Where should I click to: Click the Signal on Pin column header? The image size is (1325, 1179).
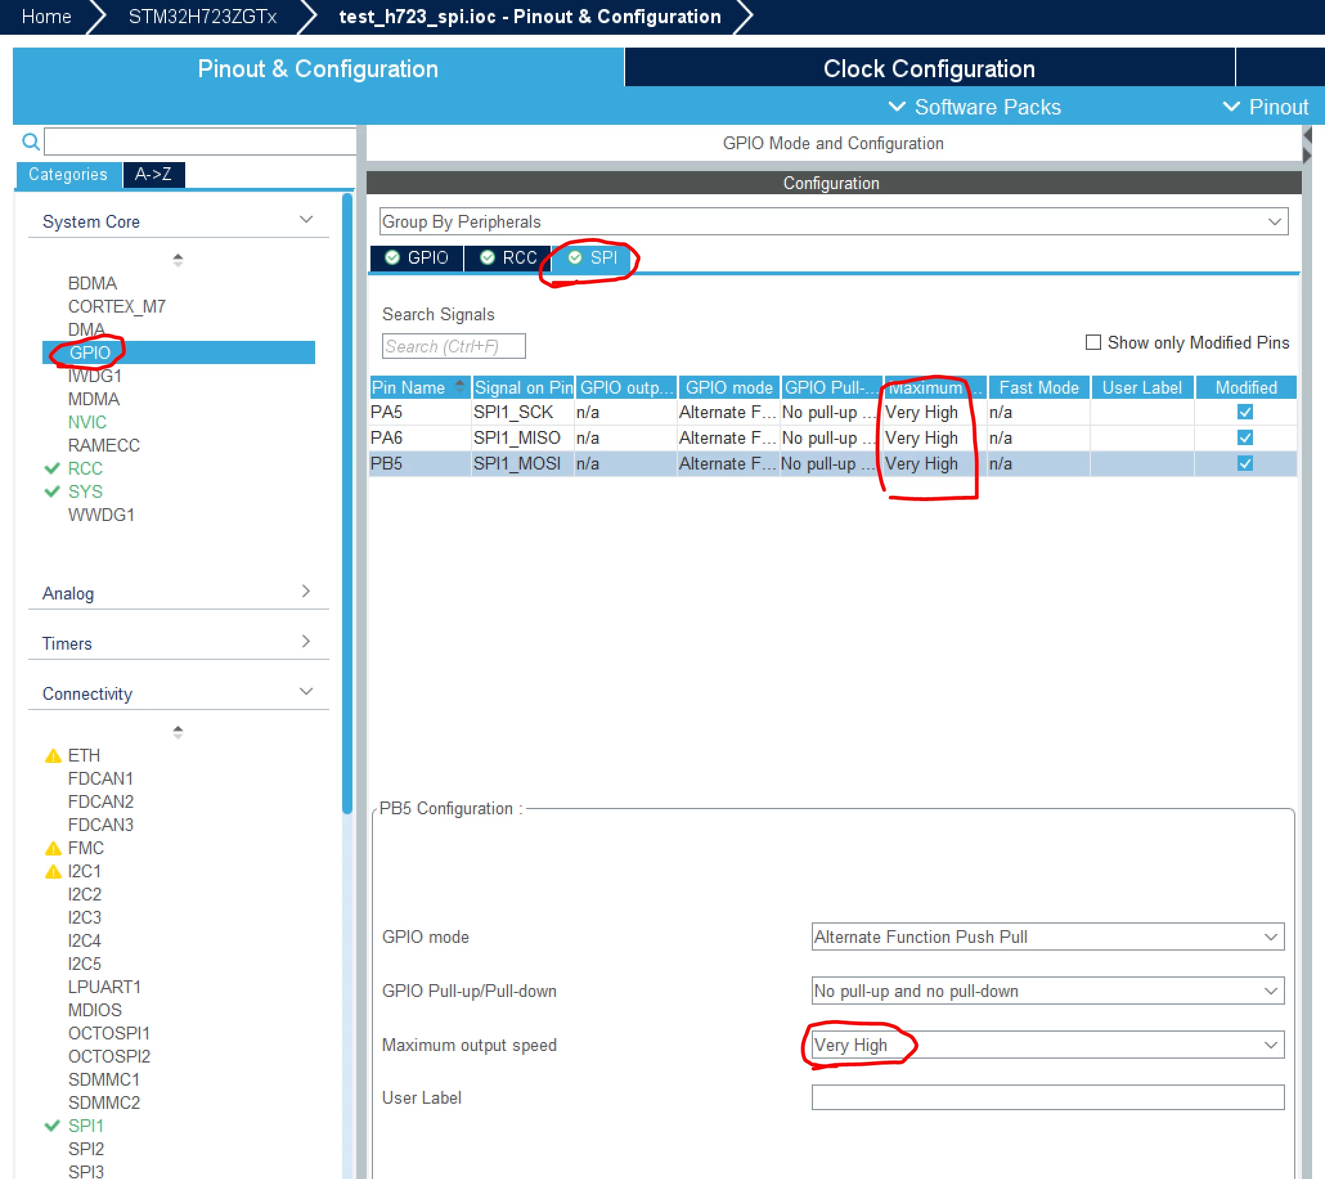pyautogui.click(x=524, y=388)
